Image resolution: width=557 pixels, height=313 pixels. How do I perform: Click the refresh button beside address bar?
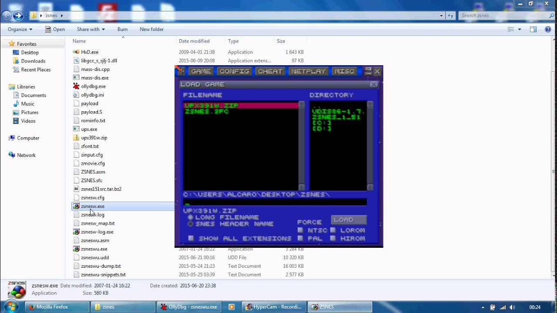click(450, 16)
